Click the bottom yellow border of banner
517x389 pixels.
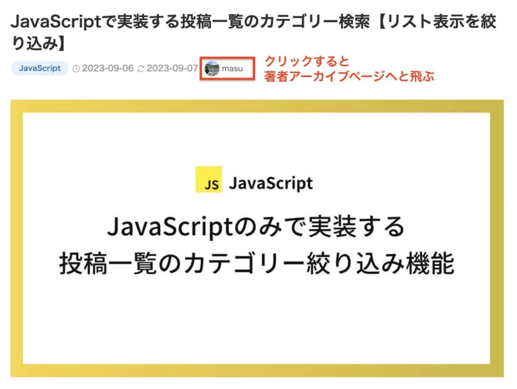(x=256, y=371)
